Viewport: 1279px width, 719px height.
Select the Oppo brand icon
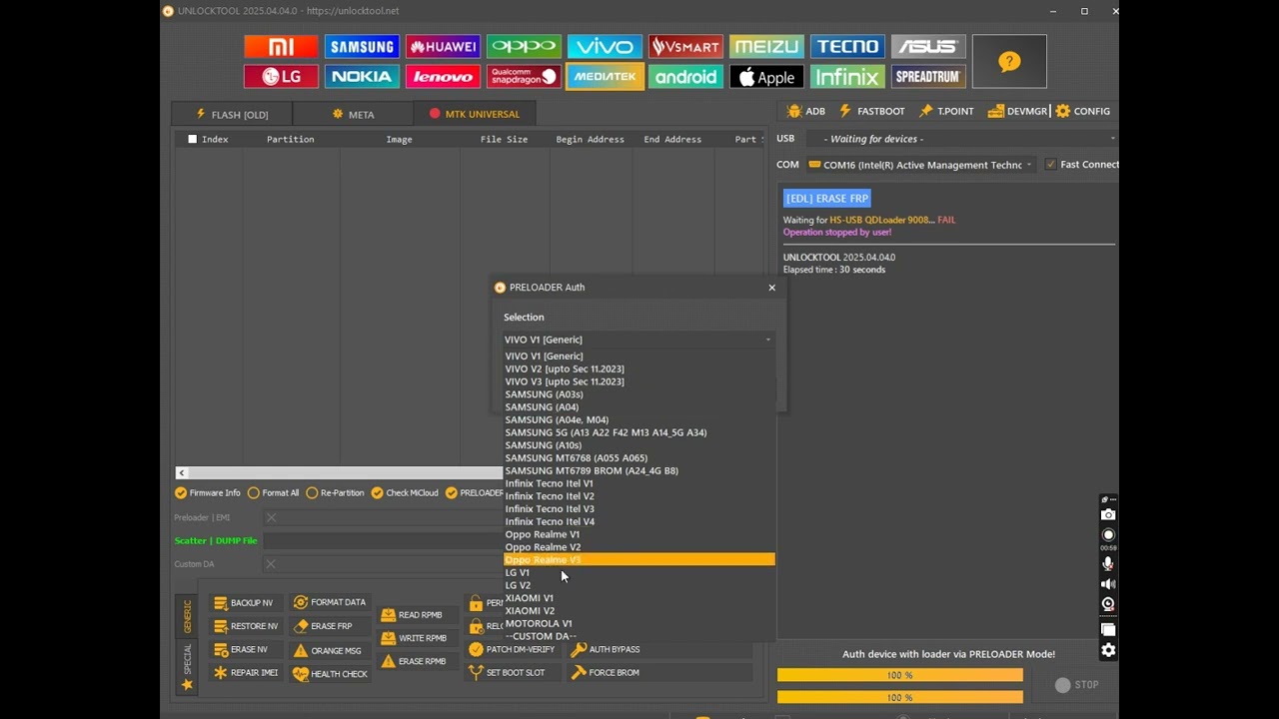[x=524, y=47]
